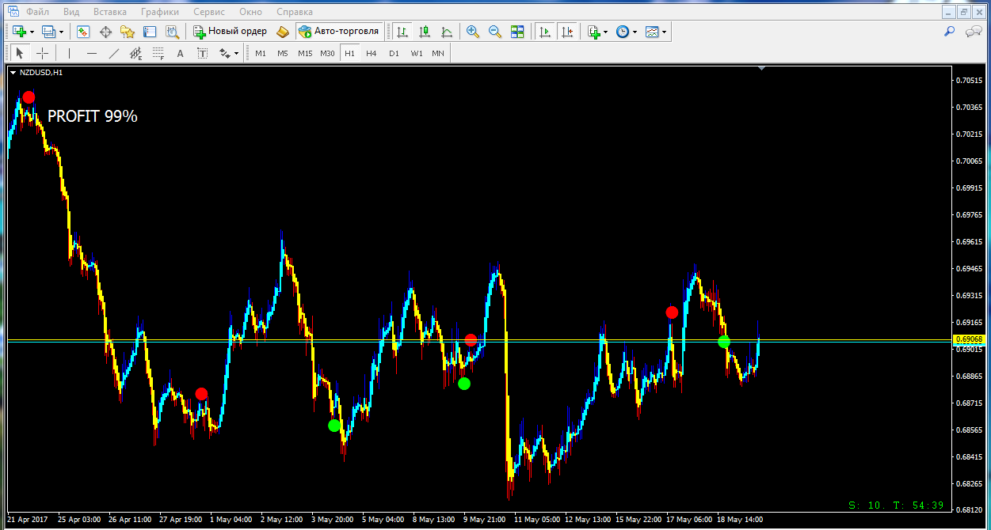Click the zoom in magnifier icon
This screenshot has width=991, height=530.
[x=473, y=32]
